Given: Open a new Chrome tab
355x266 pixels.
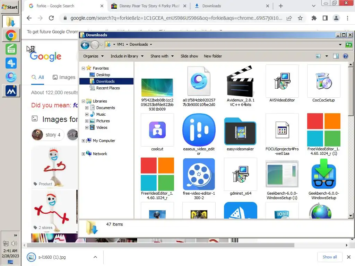Looking at the screenshot, I should (x=281, y=6).
